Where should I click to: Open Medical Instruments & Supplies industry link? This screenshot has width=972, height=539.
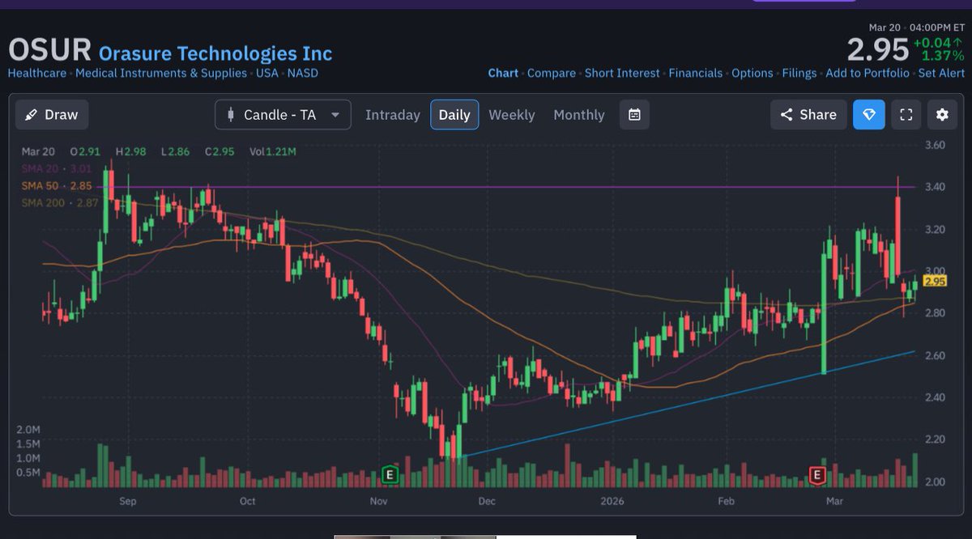click(x=162, y=73)
